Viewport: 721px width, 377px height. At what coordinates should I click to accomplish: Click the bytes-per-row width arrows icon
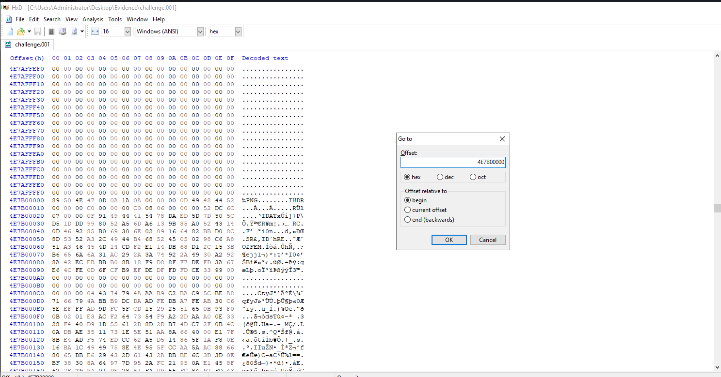(x=95, y=31)
